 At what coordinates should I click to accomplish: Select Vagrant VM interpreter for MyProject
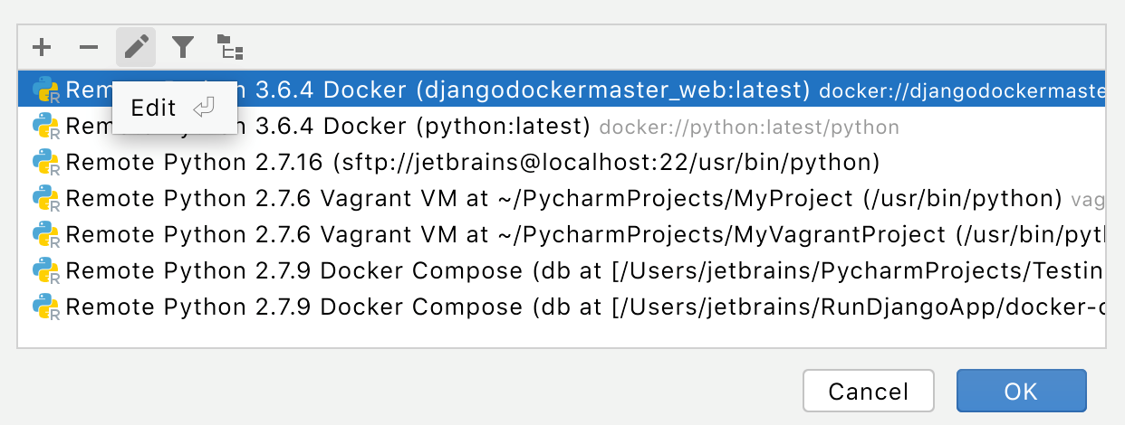coord(562,198)
